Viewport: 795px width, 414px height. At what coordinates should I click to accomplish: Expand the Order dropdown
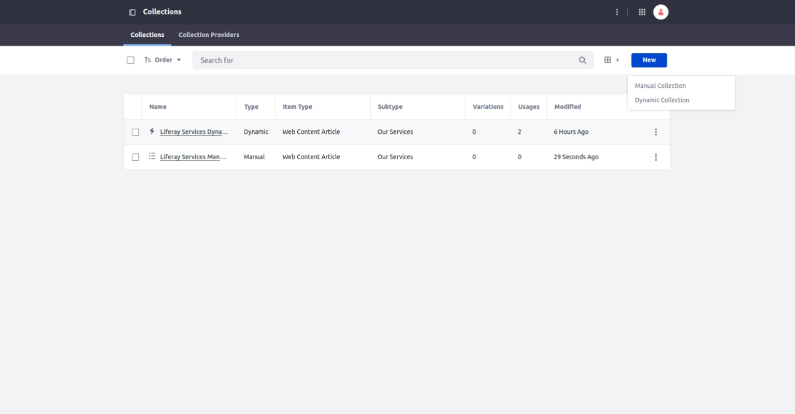(x=163, y=60)
